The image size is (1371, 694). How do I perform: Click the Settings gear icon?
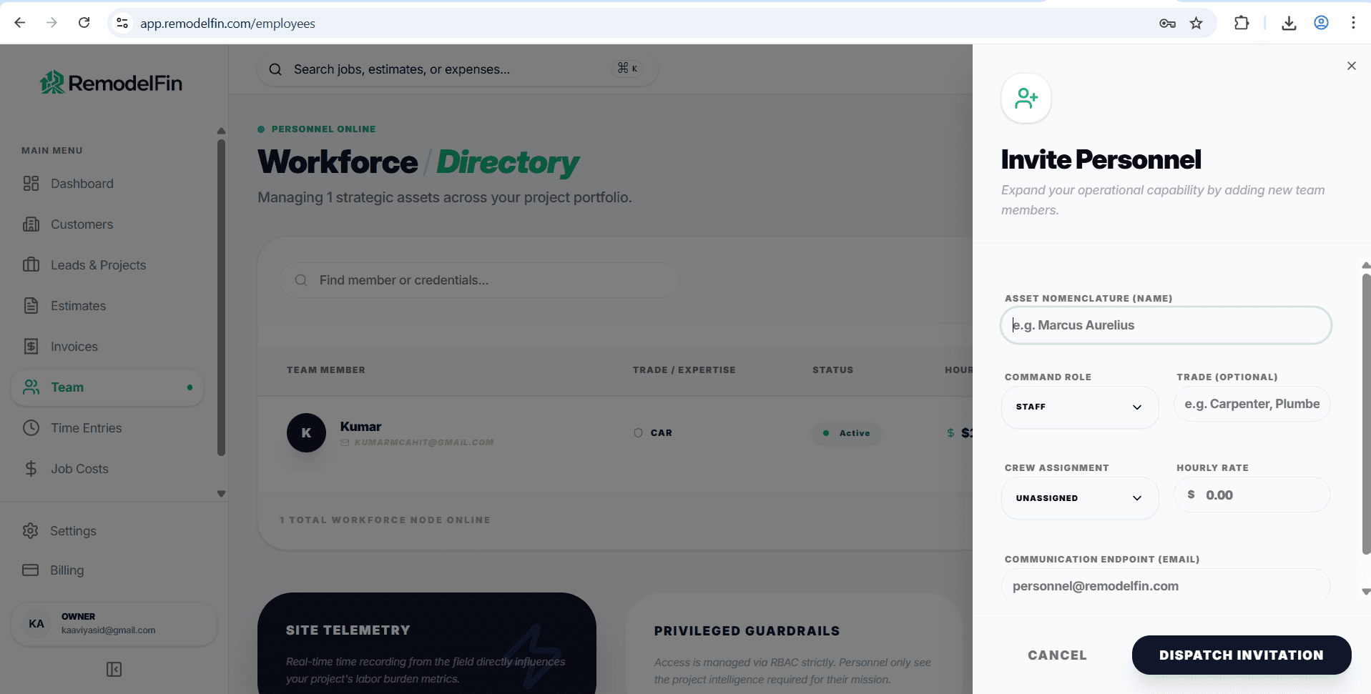pyautogui.click(x=30, y=531)
